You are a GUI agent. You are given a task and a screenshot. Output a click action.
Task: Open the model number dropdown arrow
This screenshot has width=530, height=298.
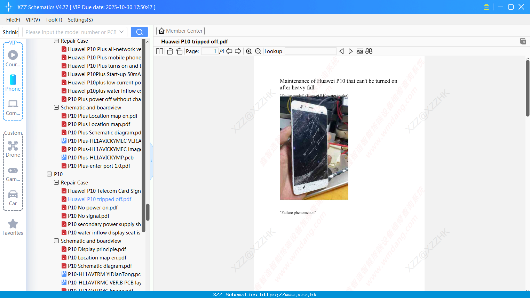click(x=121, y=32)
